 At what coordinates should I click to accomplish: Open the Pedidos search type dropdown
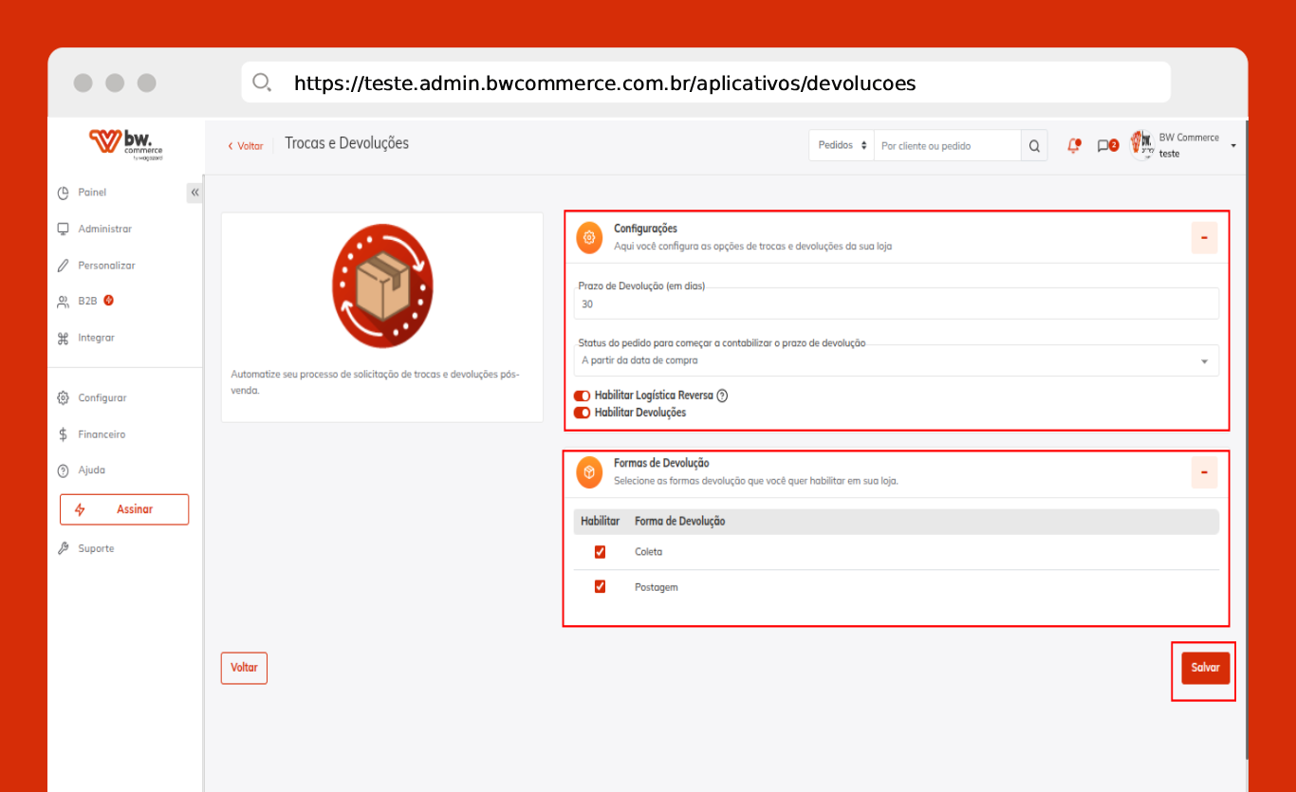(842, 146)
